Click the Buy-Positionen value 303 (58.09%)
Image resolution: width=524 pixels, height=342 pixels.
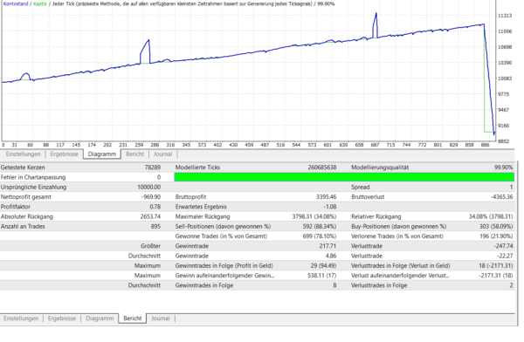[x=496, y=227]
